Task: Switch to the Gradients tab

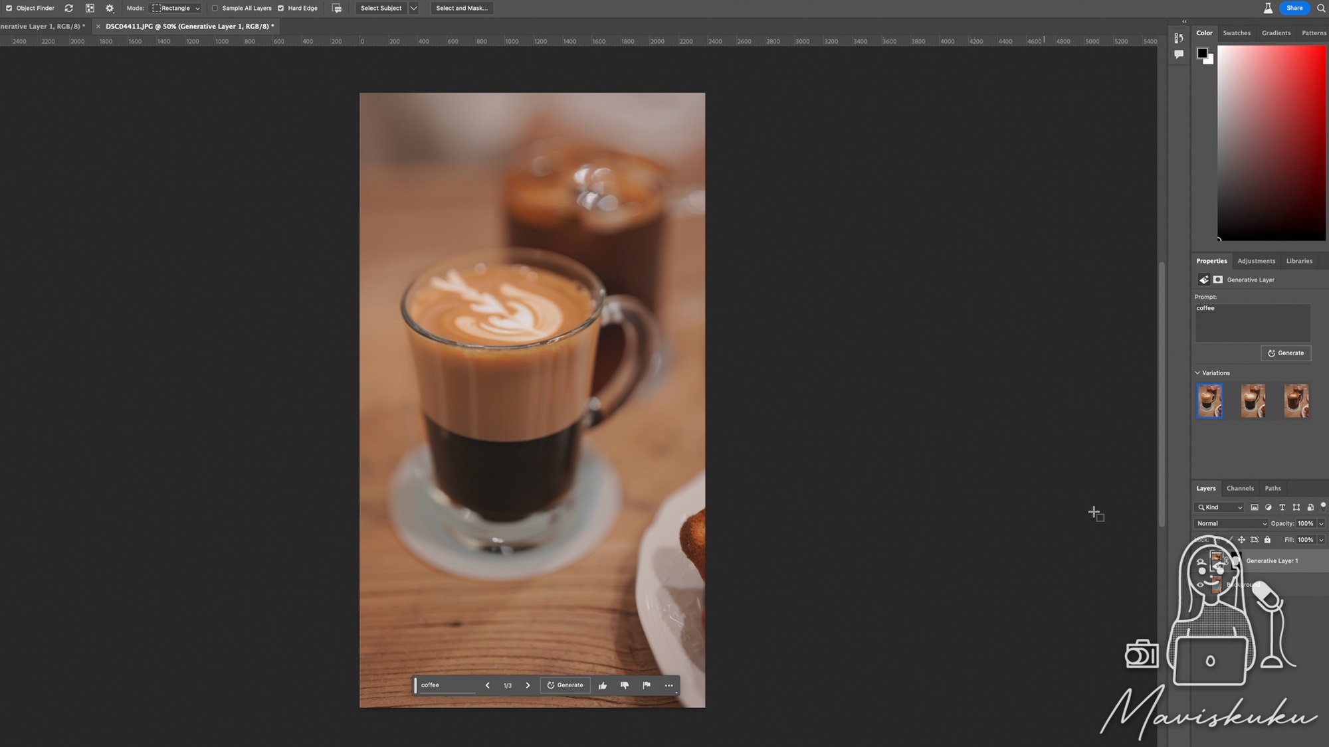Action: (1276, 33)
